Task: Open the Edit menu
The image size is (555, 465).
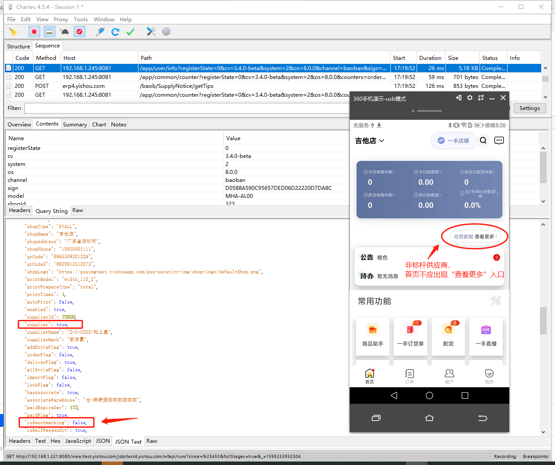Action: coord(26,20)
